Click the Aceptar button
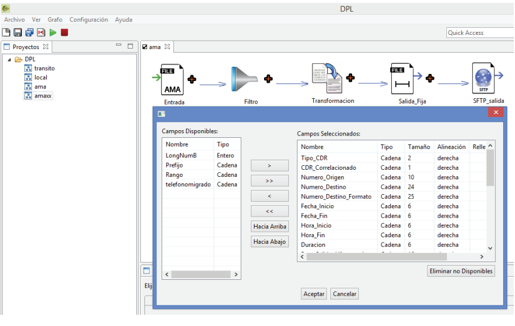The image size is (515, 326). click(x=314, y=294)
